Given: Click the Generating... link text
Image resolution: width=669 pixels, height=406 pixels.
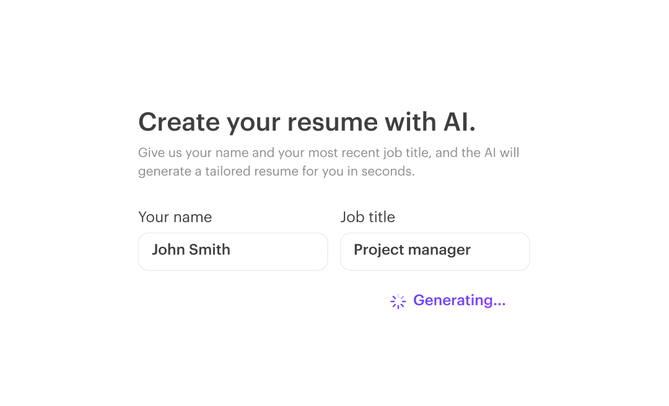Looking at the screenshot, I should (x=458, y=301).
